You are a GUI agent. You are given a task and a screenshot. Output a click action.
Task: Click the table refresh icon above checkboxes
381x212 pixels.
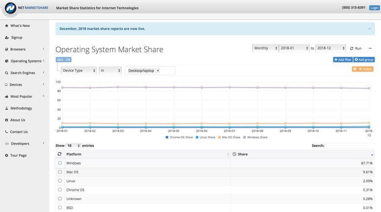[60, 154]
